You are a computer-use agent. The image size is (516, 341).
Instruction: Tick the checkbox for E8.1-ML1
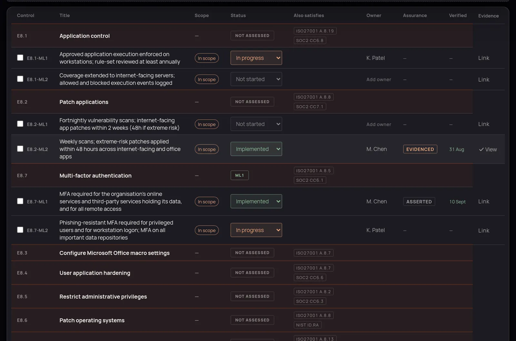20,58
